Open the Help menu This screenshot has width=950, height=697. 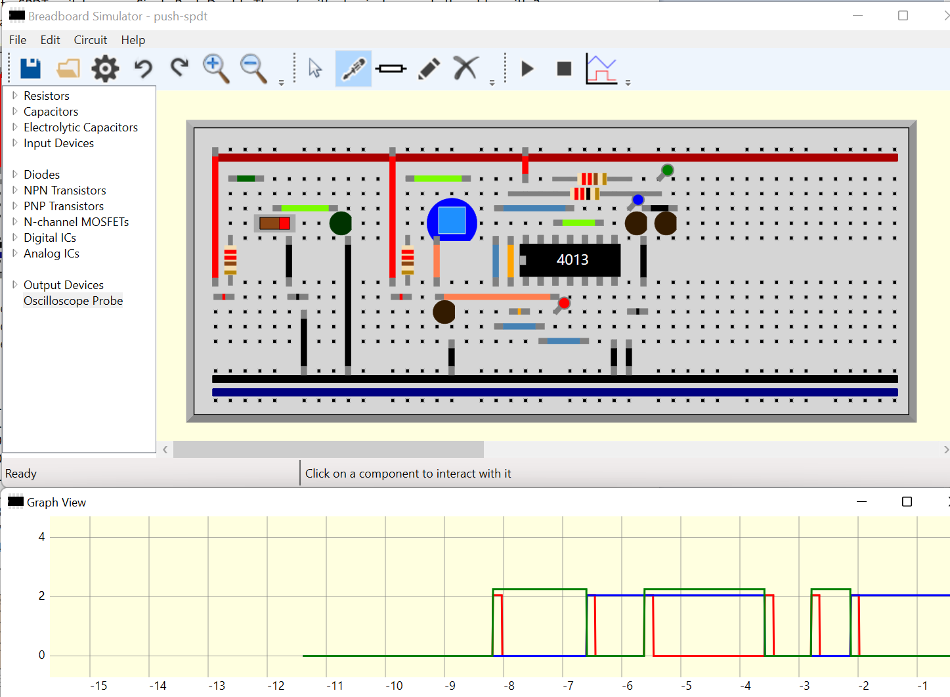click(x=133, y=40)
